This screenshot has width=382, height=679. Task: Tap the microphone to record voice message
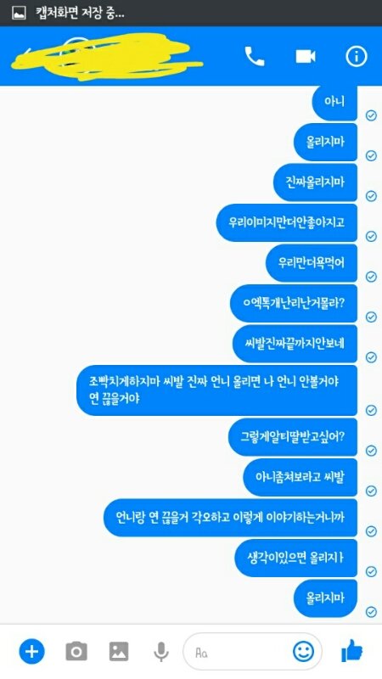[161, 651]
